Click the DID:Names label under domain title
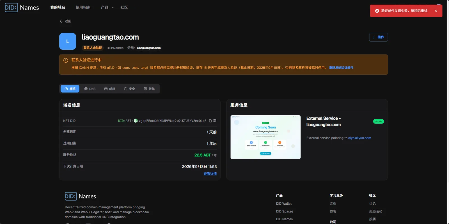 [x=115, y=48]
